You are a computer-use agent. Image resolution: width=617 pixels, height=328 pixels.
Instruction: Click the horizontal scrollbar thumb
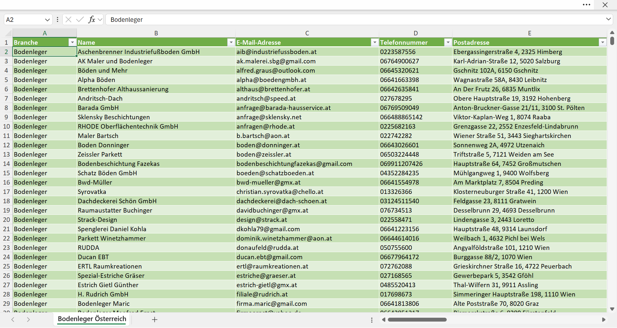417,320
